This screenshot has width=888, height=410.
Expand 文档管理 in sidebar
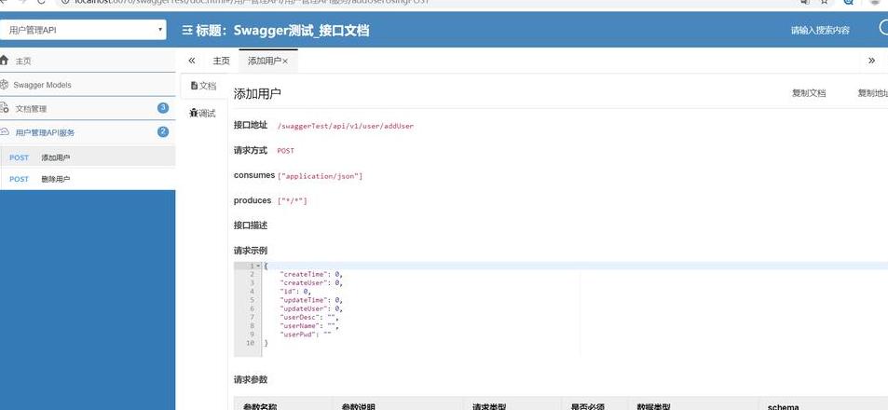[88, 108]
